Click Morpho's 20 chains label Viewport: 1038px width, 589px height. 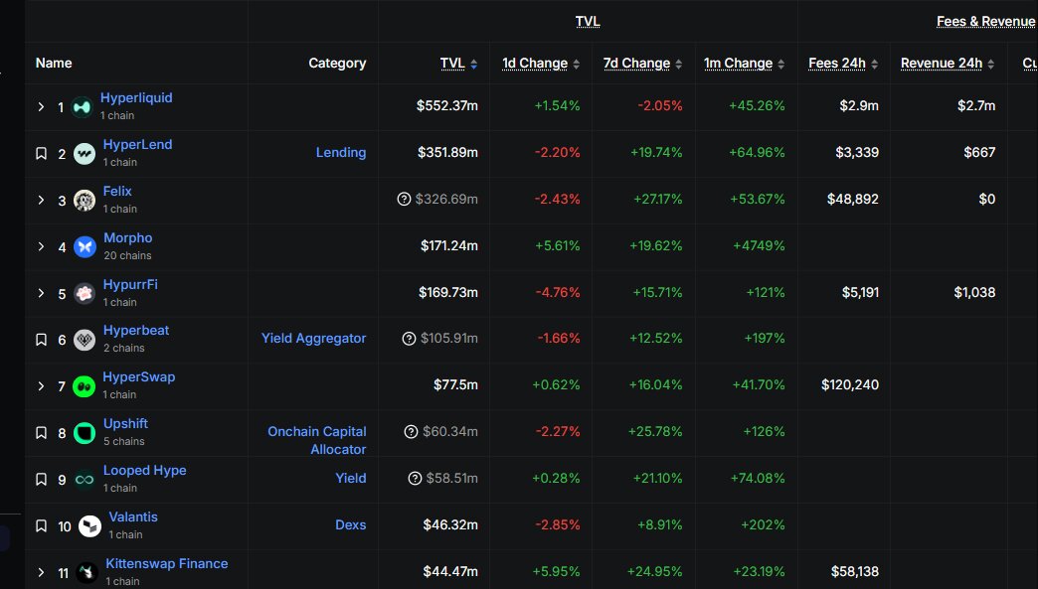(127, 256)
